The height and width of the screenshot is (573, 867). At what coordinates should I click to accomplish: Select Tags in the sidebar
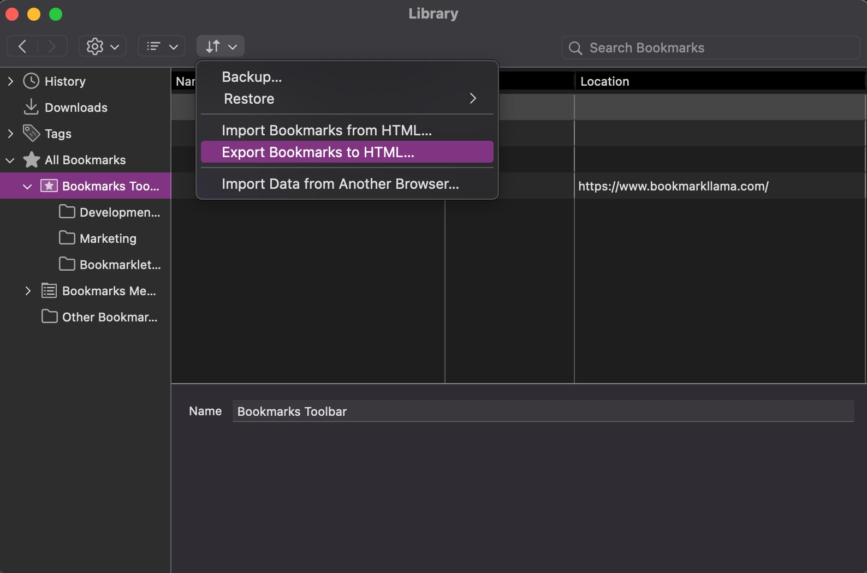point(58,134)
